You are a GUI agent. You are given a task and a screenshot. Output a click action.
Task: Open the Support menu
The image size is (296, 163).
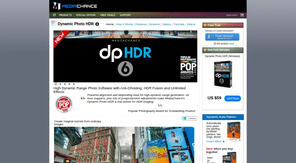point(125,15)
